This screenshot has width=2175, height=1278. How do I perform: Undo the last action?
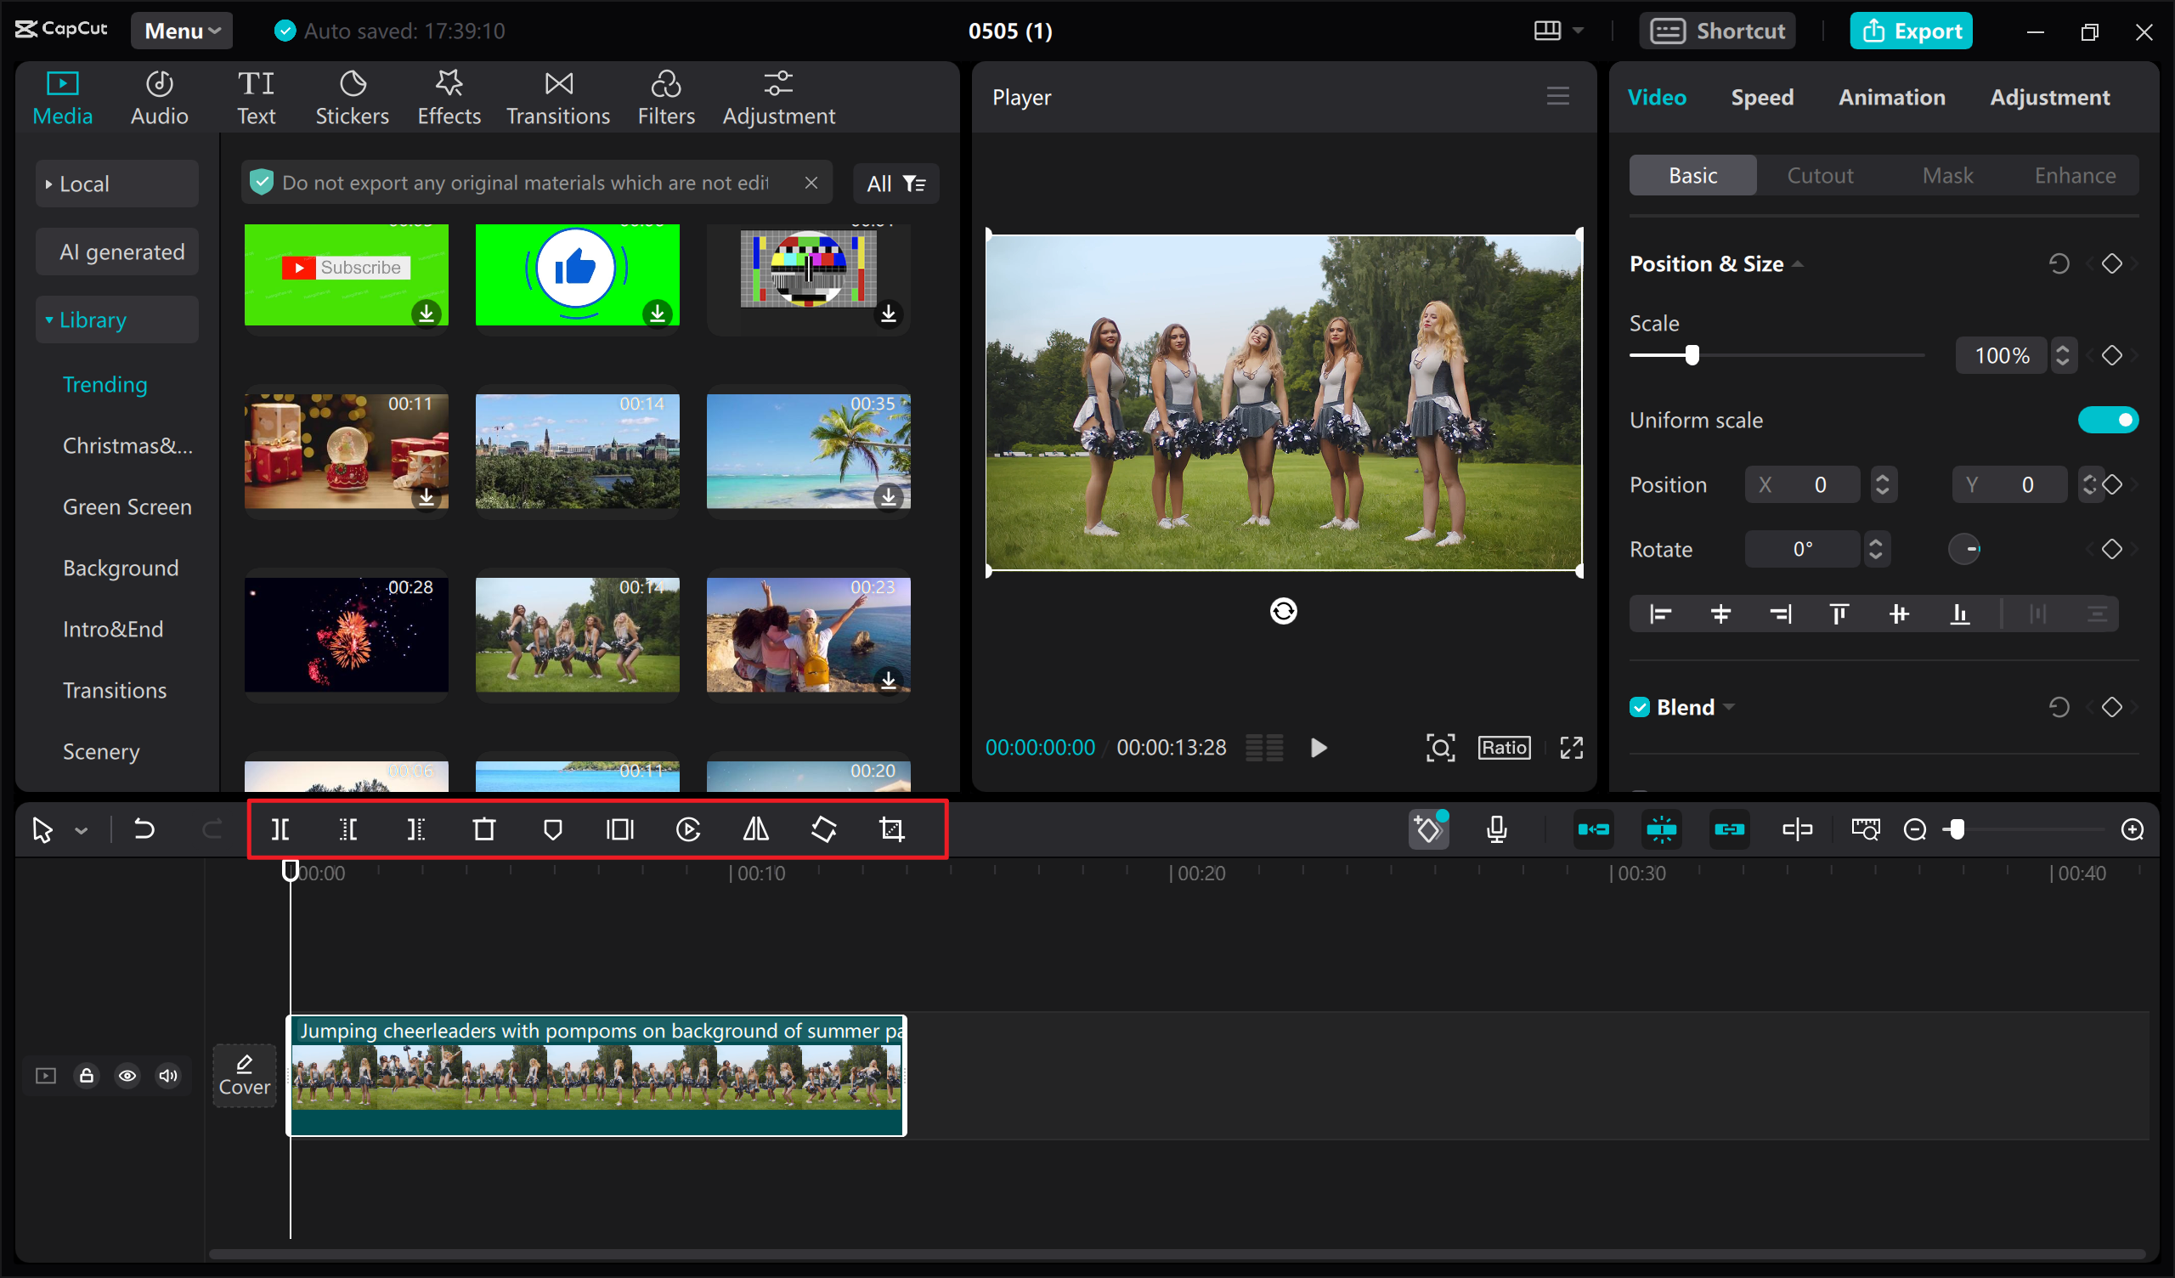(144, 830)
